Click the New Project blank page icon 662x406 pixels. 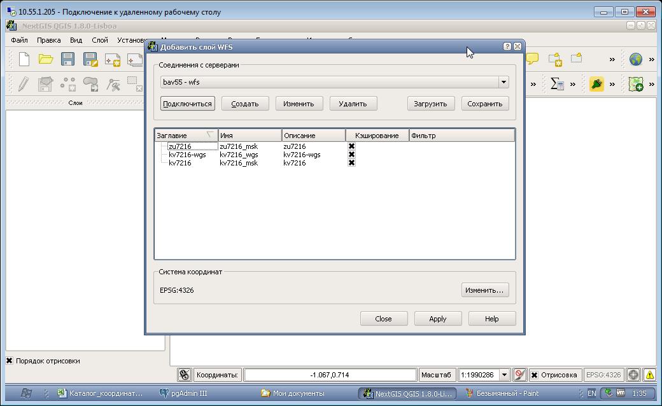coord(24,59)
